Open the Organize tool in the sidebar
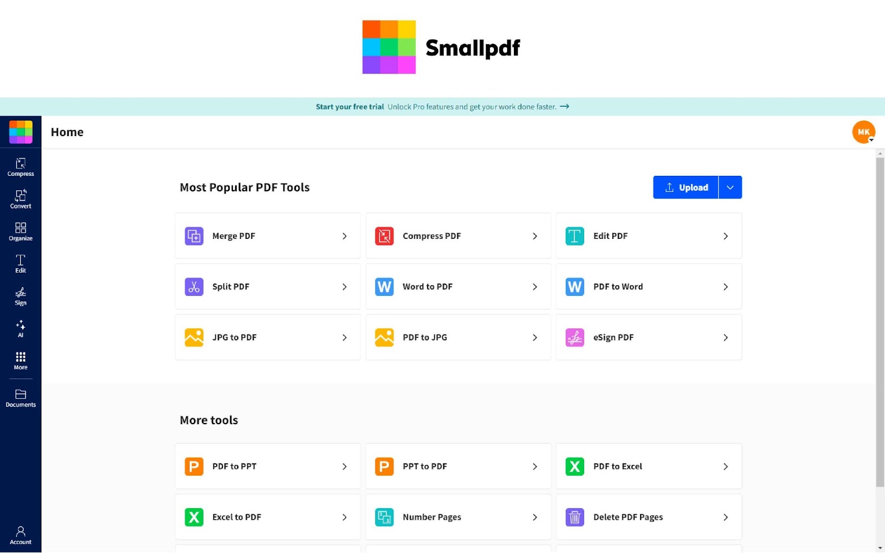This screenshot has width=885, height=553. click(20, 232)
